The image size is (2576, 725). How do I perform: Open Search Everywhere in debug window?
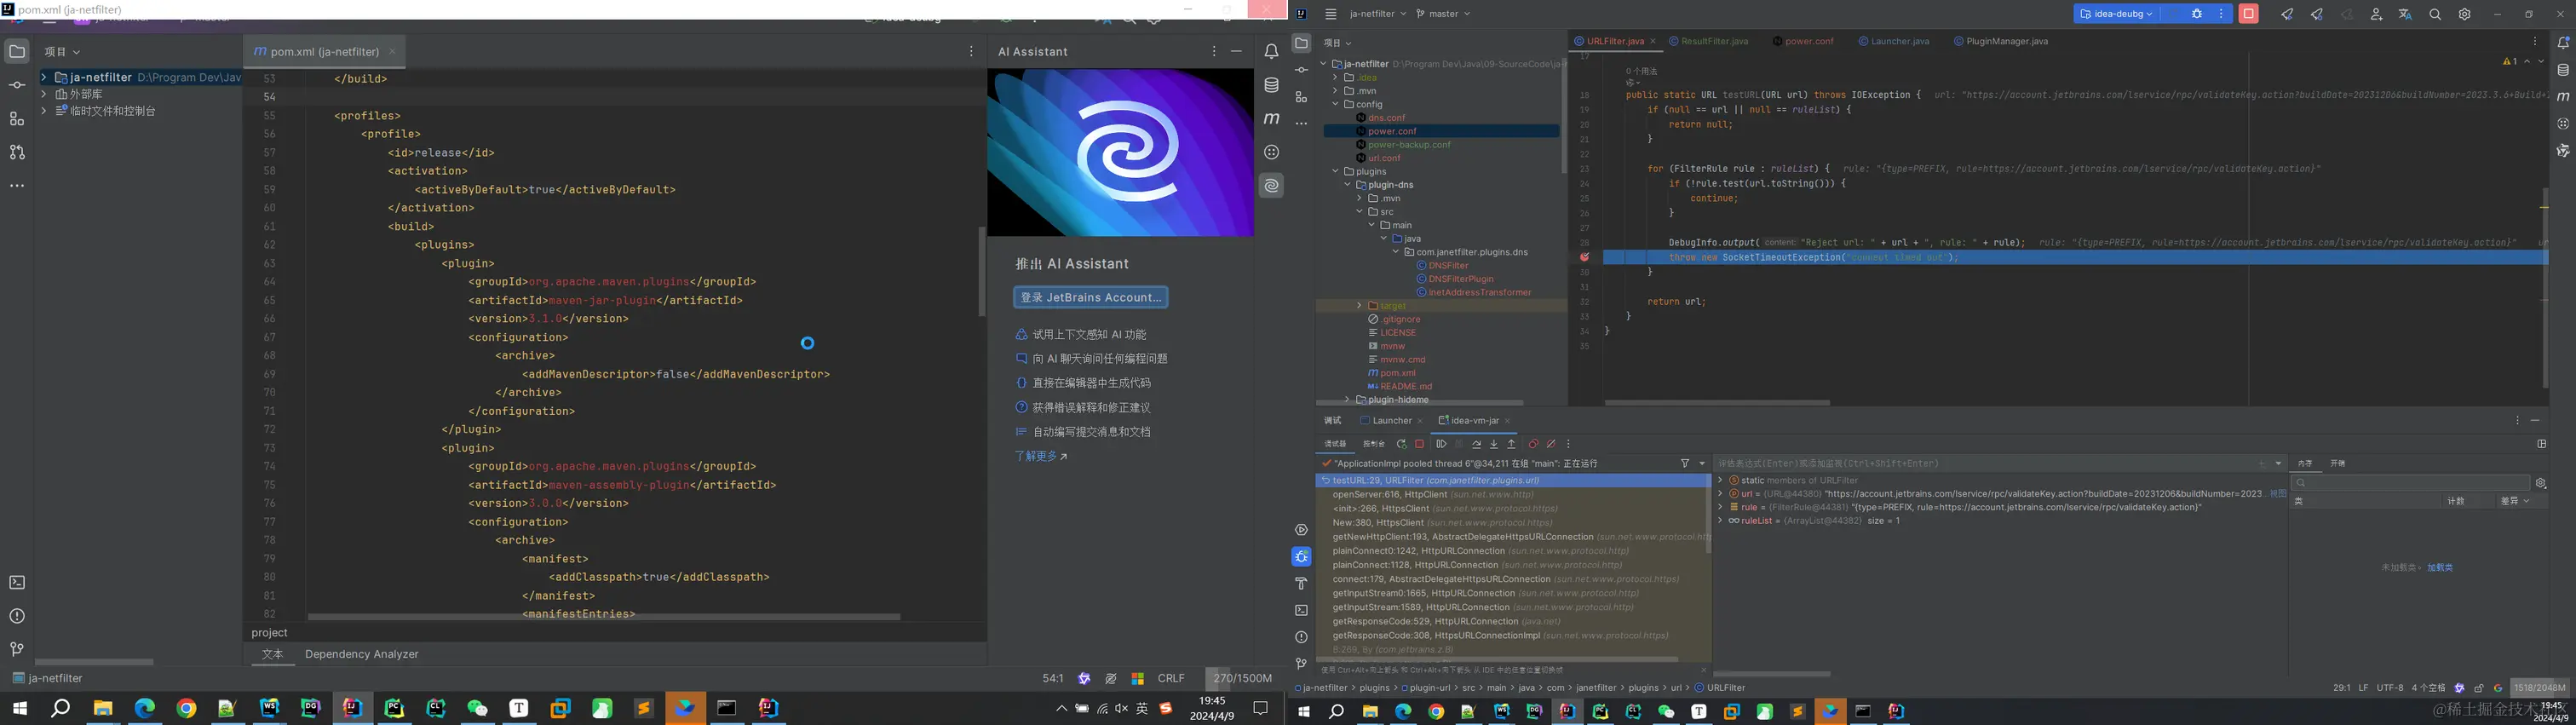point(2435,14)
